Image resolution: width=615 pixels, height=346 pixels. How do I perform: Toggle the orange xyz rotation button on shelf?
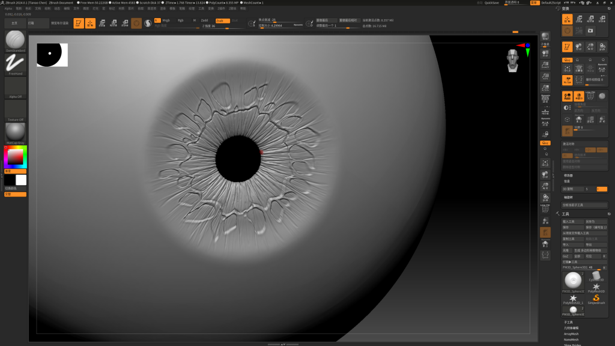(x=545, y=143)
